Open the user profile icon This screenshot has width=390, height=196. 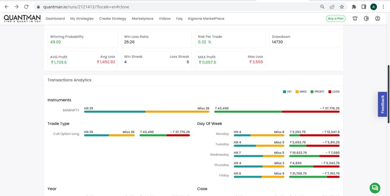[377, 19]
